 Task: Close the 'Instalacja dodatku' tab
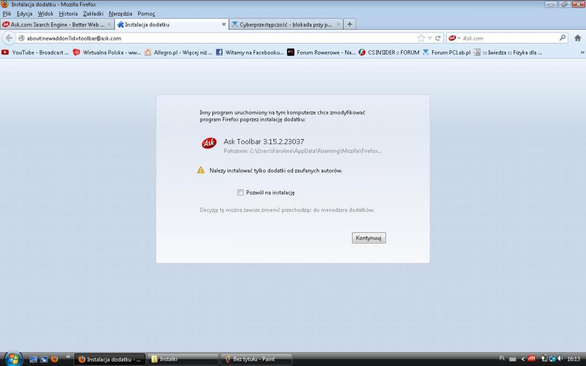tap(224, 24)
